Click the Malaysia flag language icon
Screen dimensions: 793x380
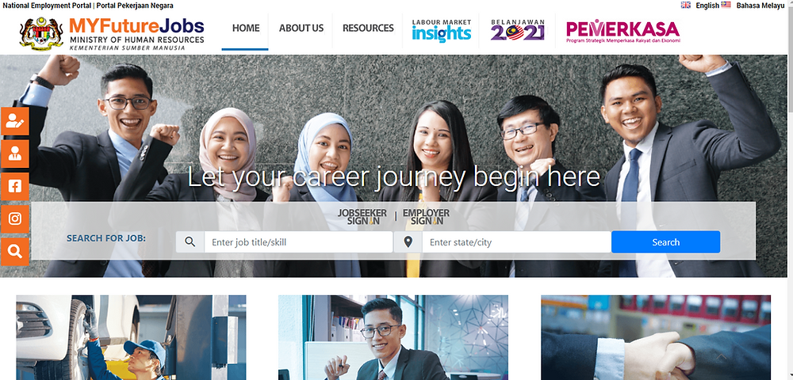point(726,5)
